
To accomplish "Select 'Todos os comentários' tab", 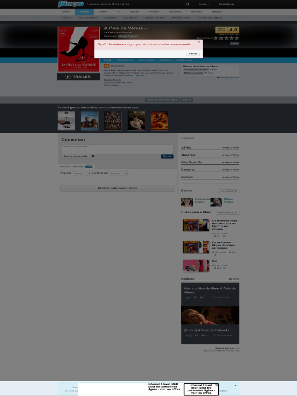I will pyautogui.click(x=76, y=167).
